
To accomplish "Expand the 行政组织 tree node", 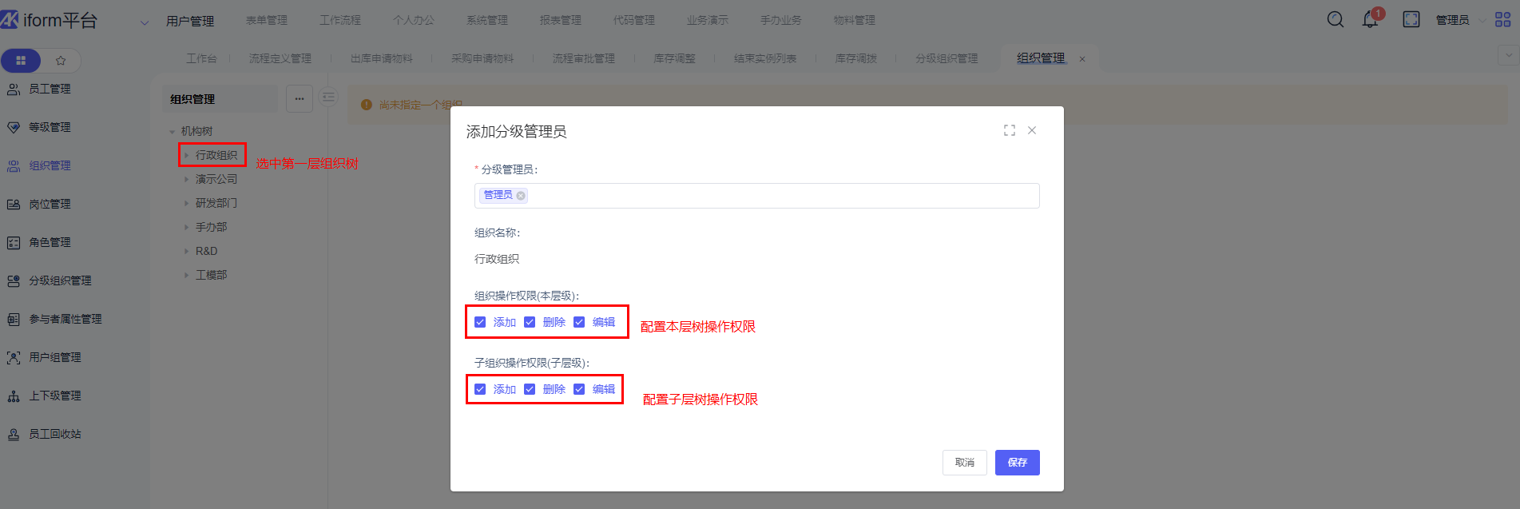I will [187, 155].
